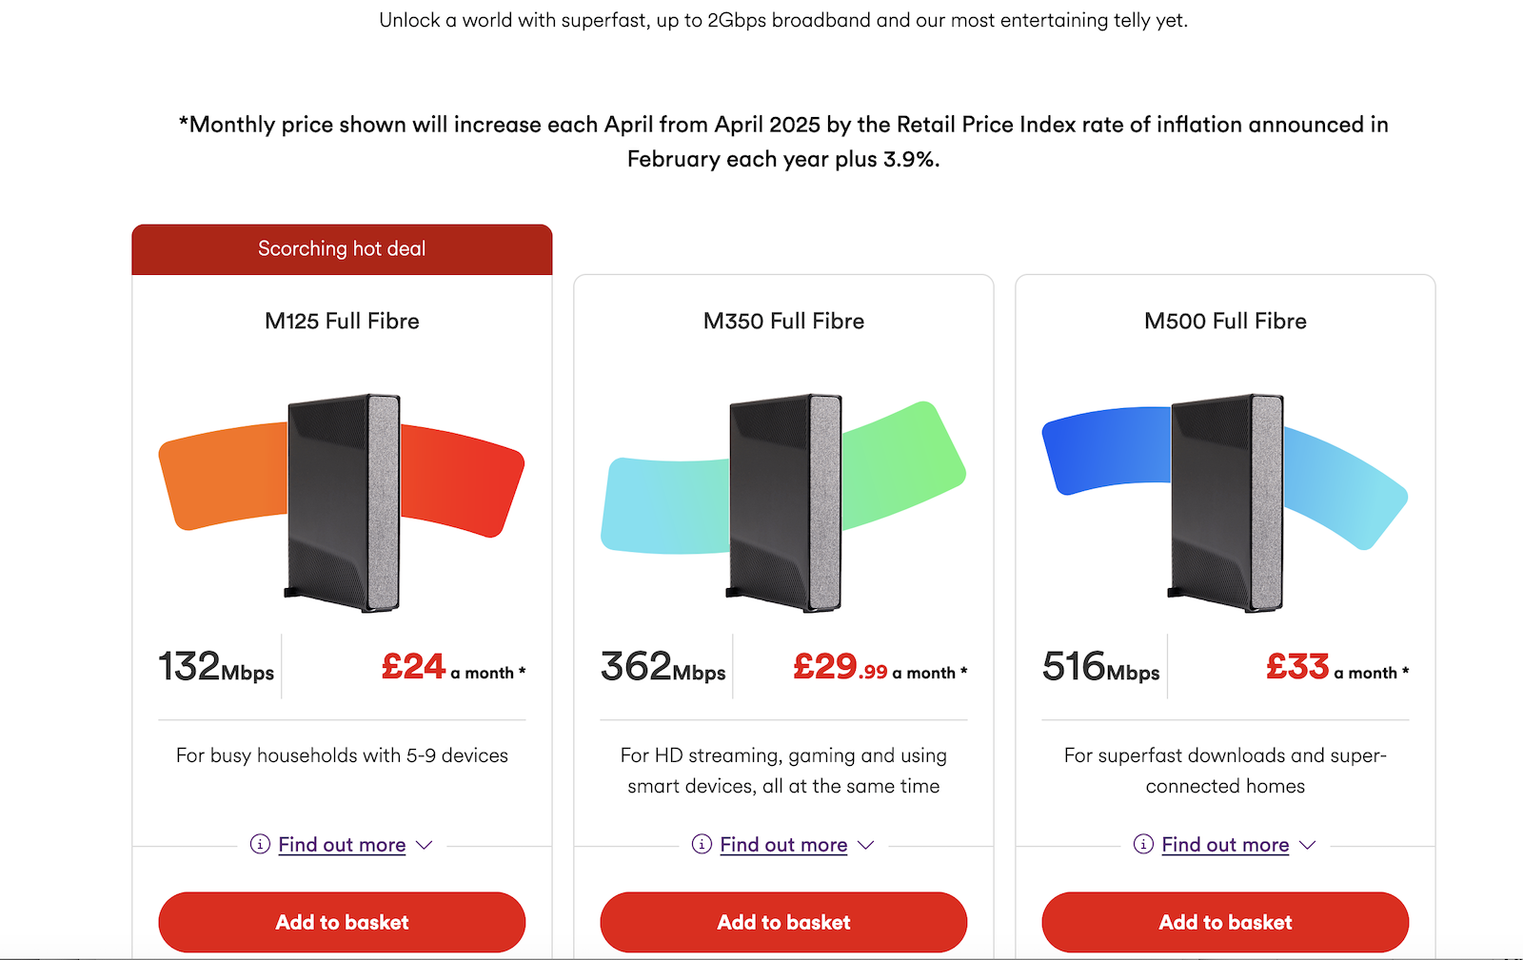Click the Add to basket button for M350
The height and width of the screenshot is (960, 1523).
(783, 922)
